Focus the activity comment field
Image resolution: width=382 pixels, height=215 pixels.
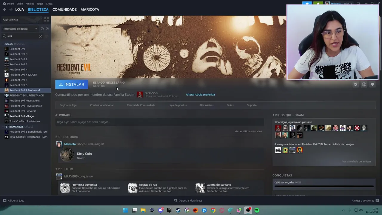coord(160,122)
